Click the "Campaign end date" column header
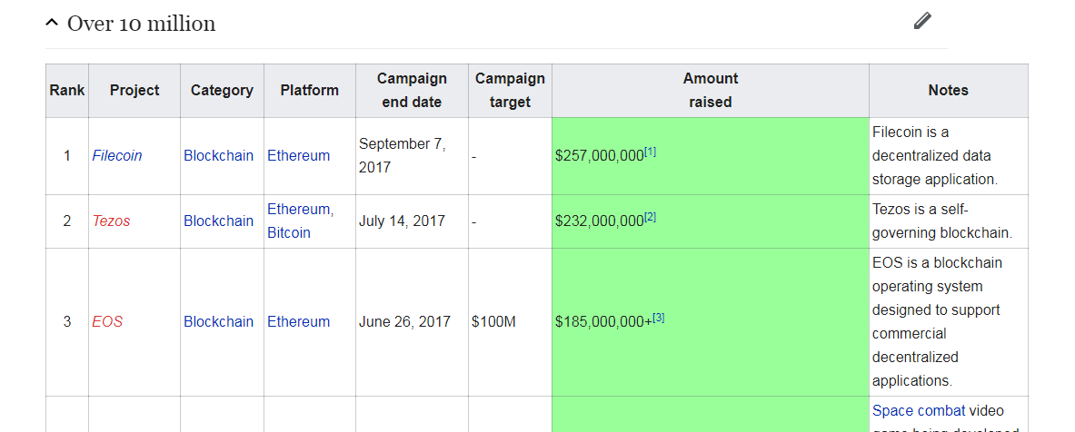The width and height of the screenshot is (1075, 432). coord(412,90)
